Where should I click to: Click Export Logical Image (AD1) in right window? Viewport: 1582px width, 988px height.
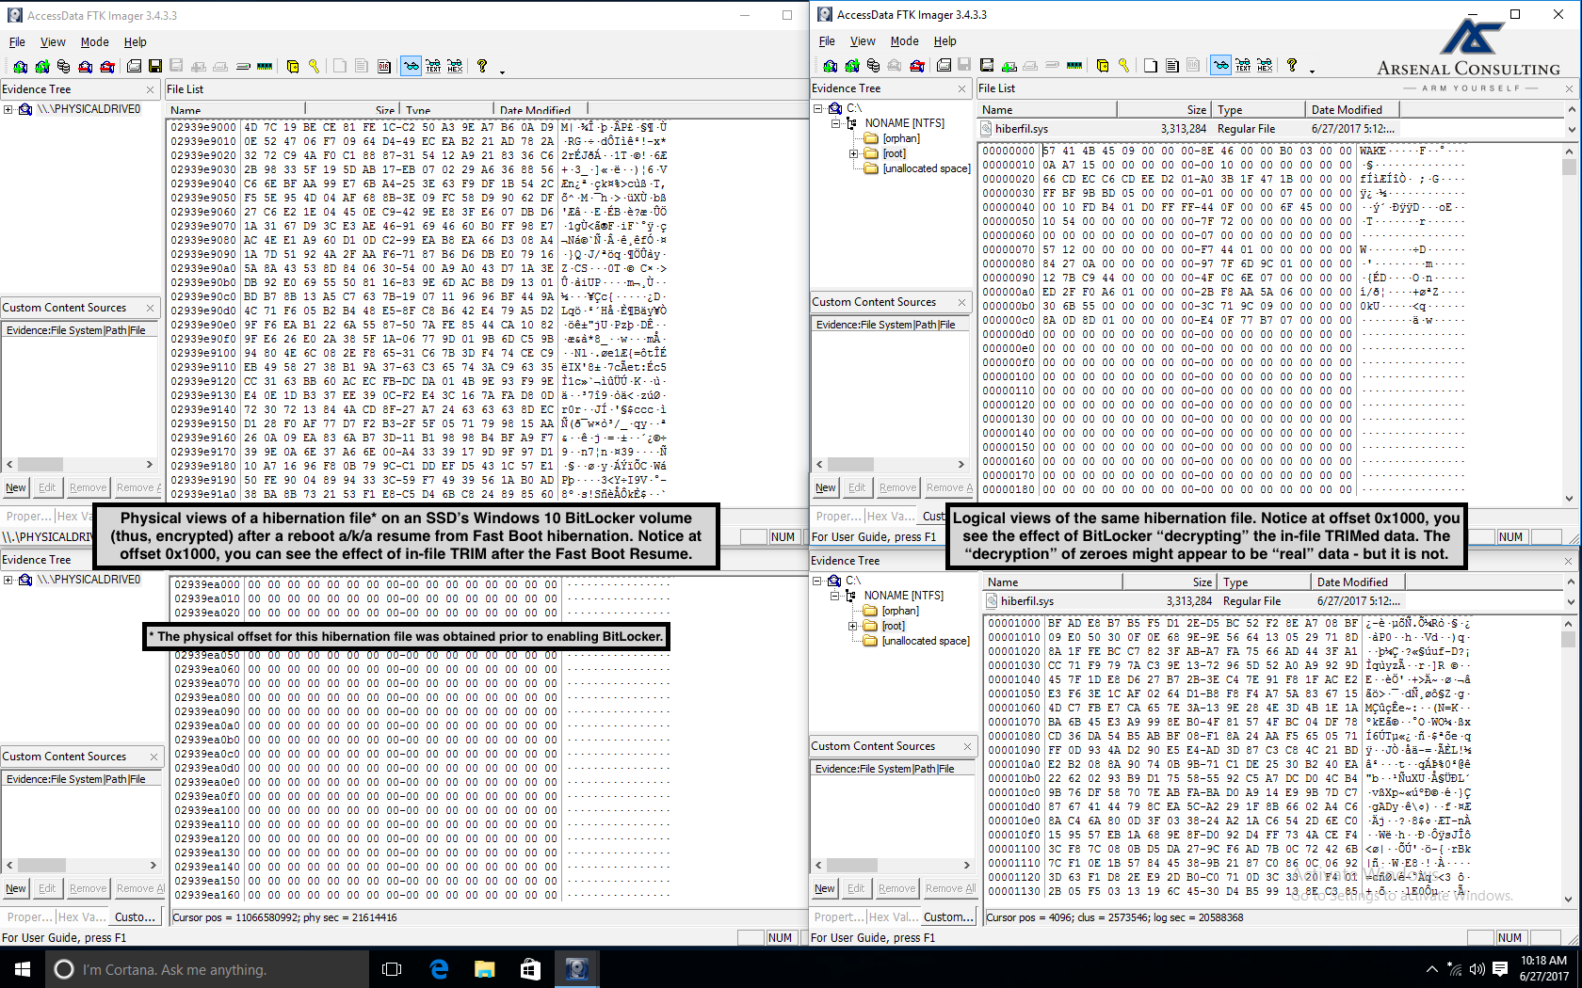pyautogui.click(x=987, y=66)
